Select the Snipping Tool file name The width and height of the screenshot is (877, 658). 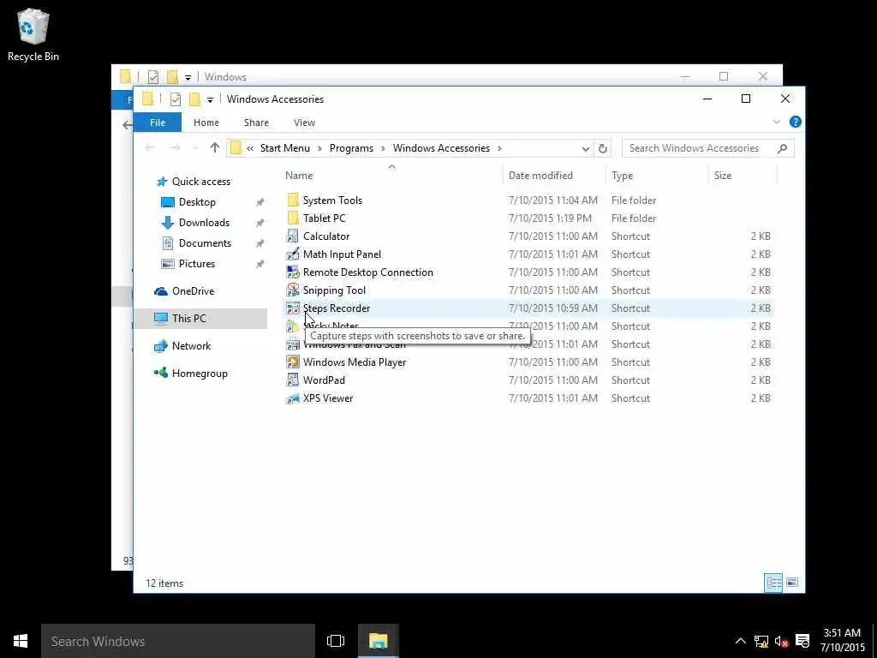[335, 290]
